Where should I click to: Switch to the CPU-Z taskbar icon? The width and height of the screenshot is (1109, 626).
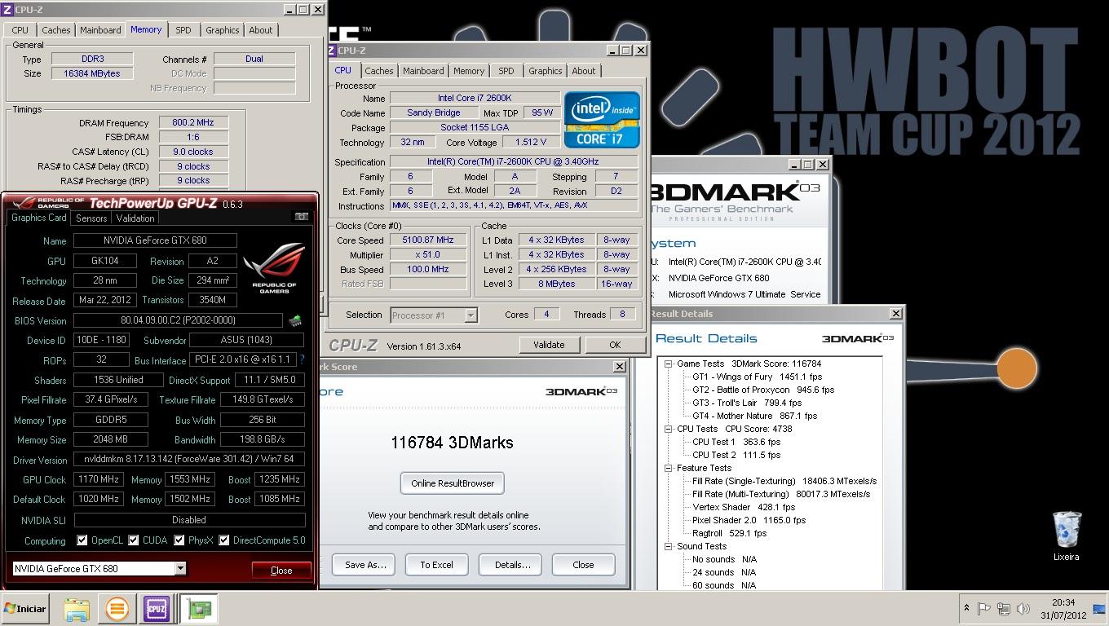pos(157,609)
